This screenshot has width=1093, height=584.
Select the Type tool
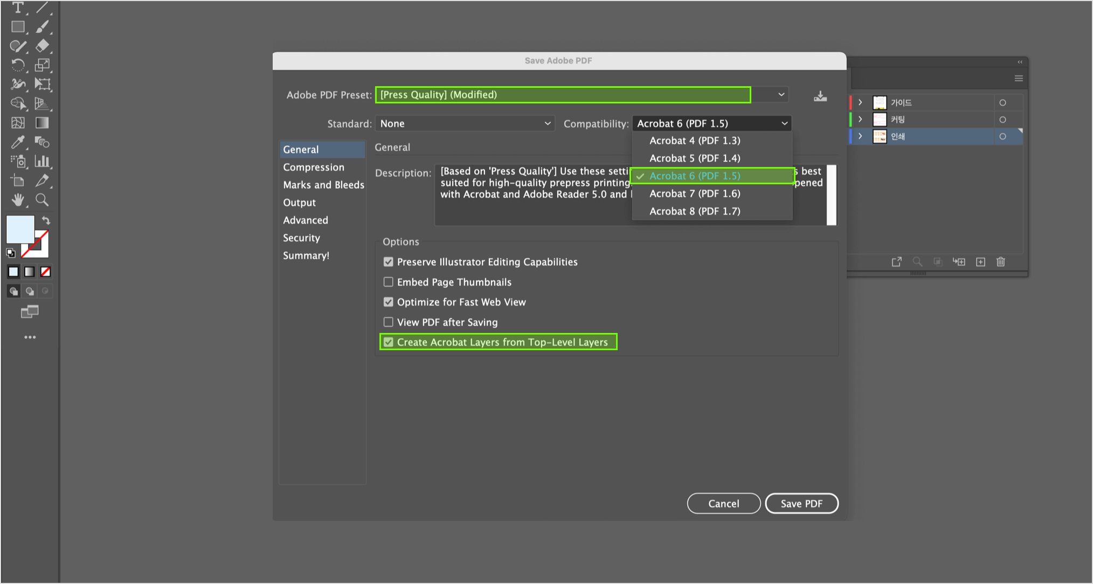point(18,8)
